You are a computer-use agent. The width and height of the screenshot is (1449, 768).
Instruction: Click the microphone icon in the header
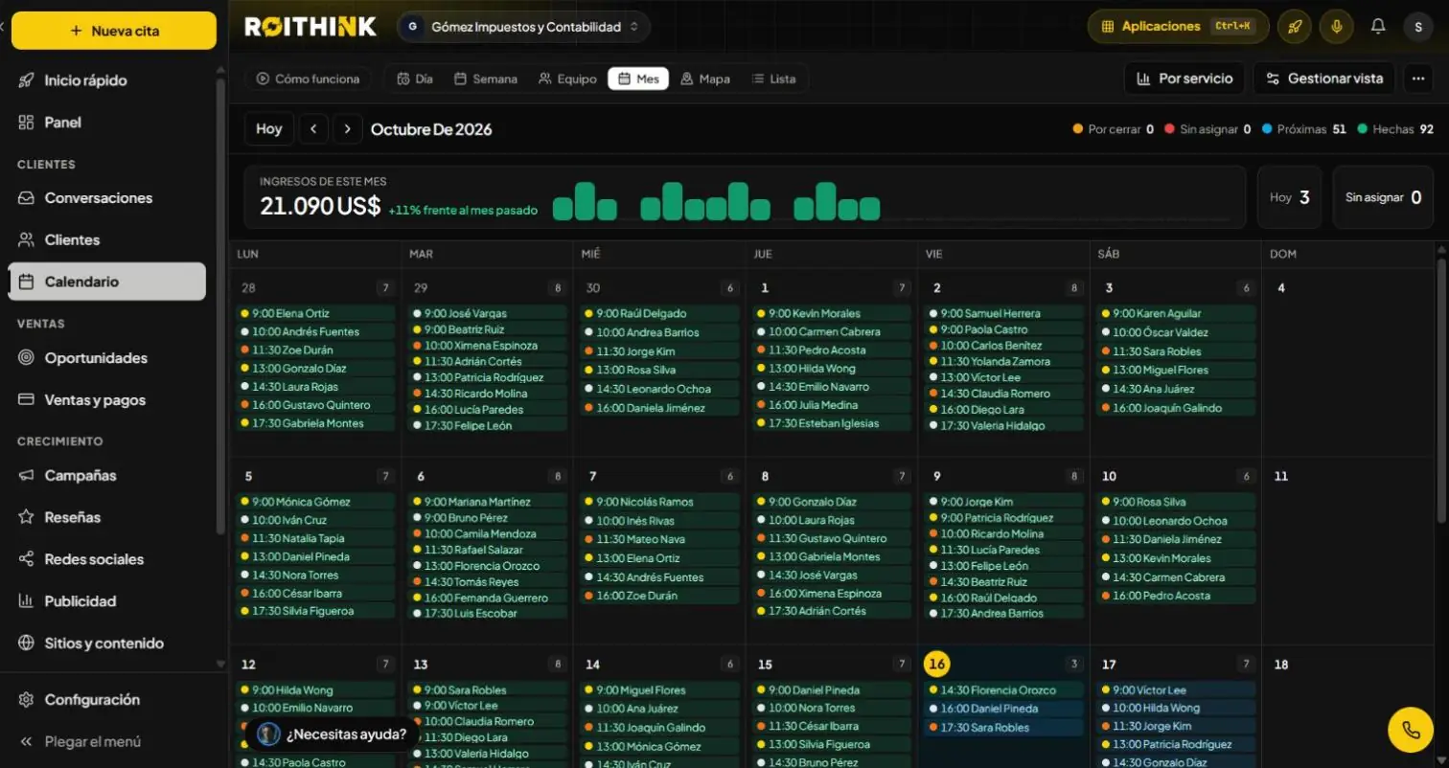[1336, 27]
